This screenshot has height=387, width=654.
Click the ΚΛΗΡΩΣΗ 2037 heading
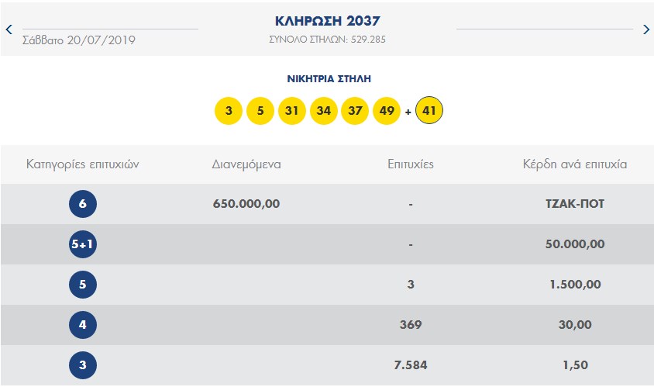328,21
